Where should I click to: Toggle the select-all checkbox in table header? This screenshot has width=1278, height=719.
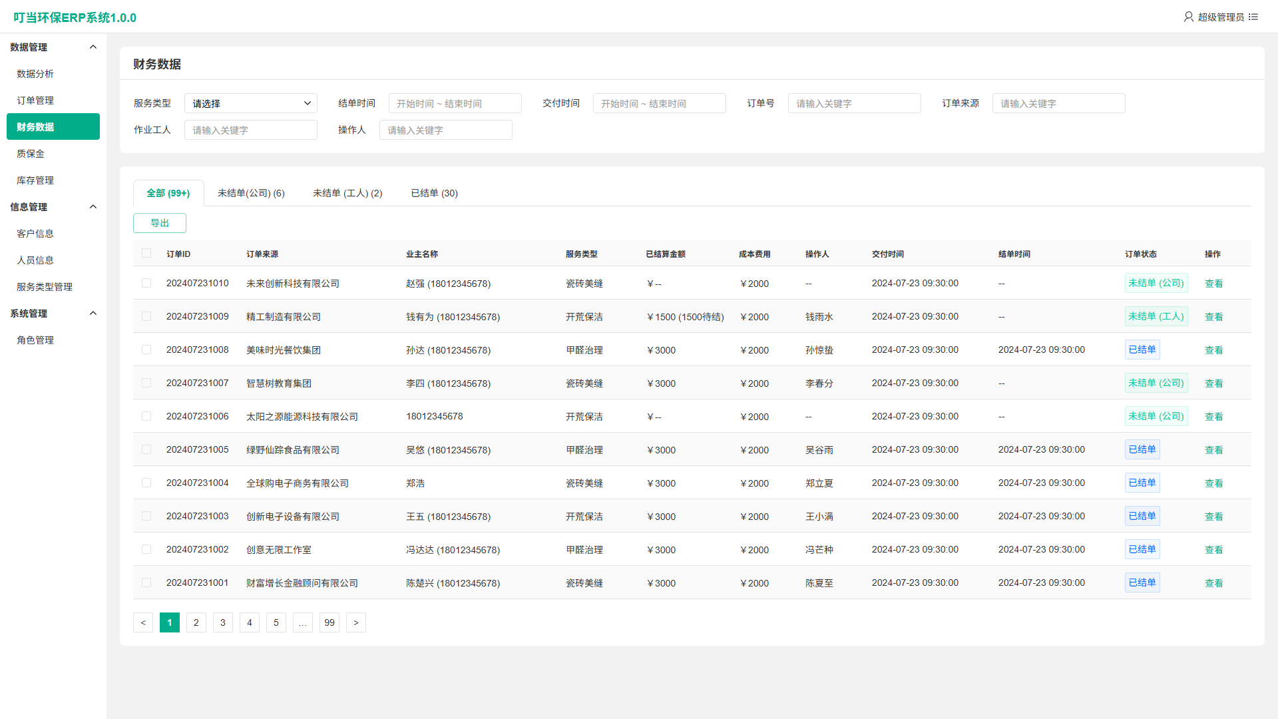pyautogui.click(x=146, y=253)
